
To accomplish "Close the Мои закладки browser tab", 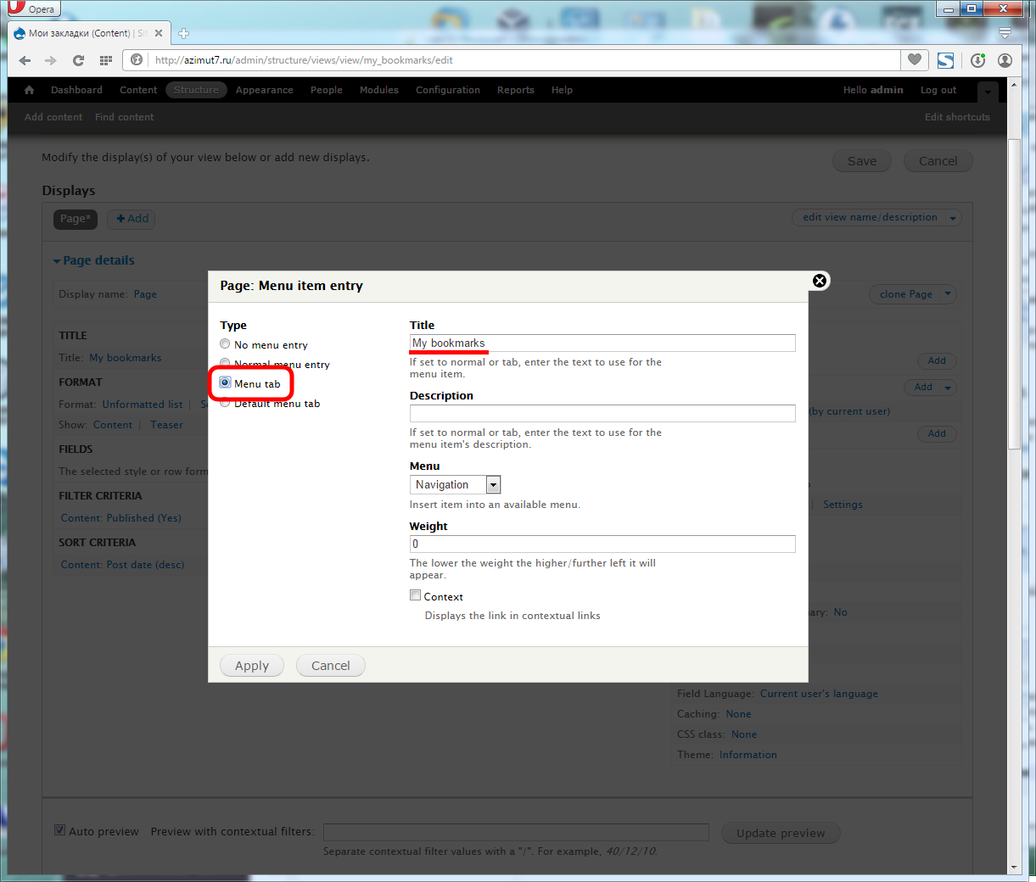I will coord(158,33).
